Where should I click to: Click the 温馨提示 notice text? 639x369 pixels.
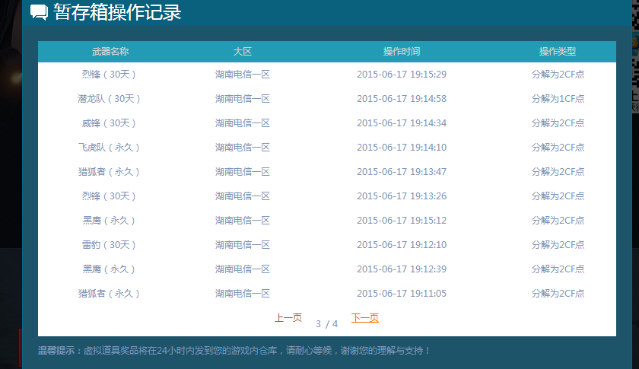click(234, 351)
